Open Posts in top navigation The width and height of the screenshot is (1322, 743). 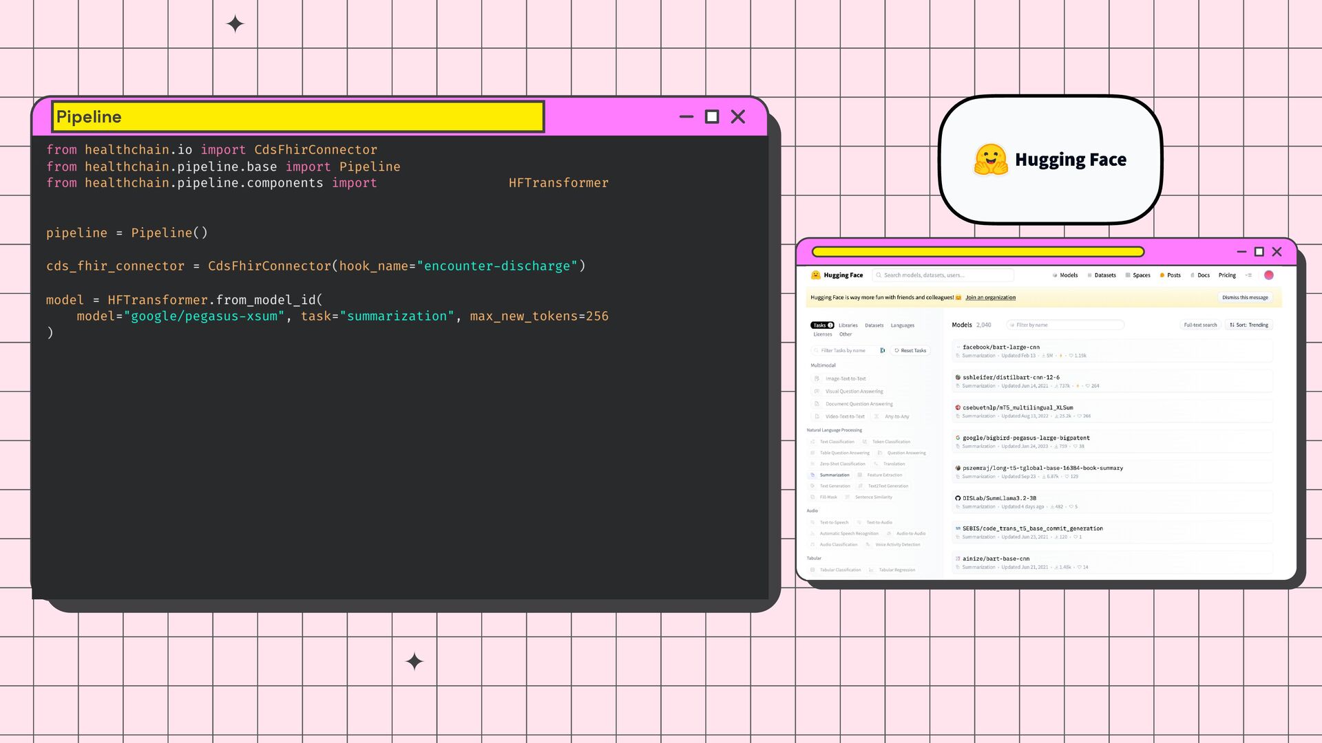point(1171,275)
